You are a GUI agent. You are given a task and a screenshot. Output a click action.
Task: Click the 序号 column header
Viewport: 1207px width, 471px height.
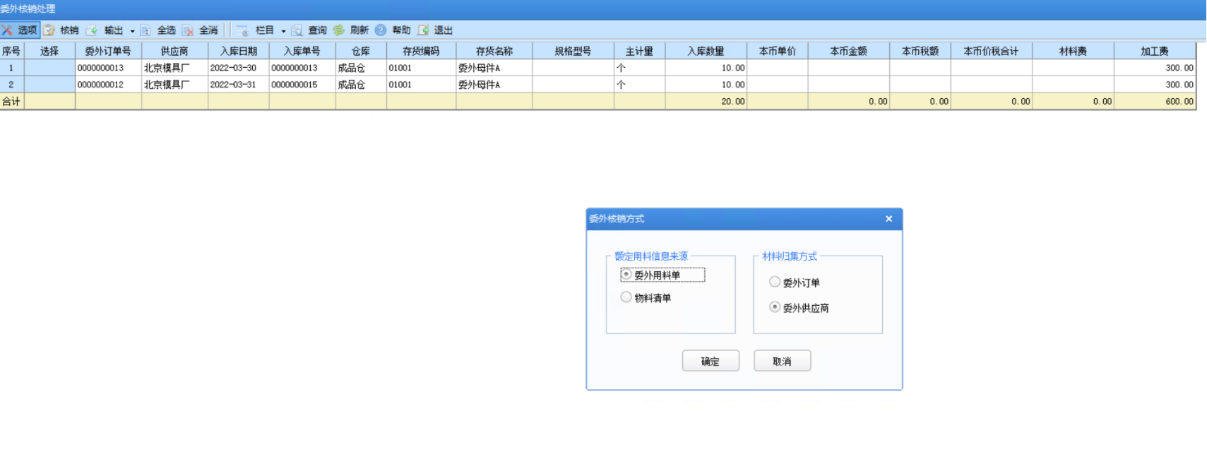coord(11,51)
